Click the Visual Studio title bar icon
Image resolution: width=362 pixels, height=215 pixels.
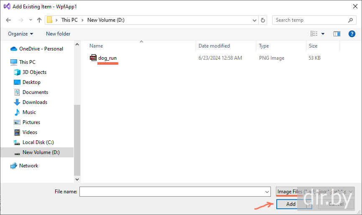[7, 6]
